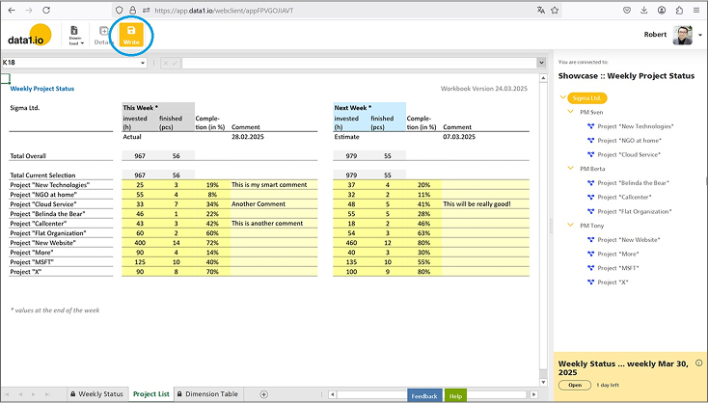This screenshot has width=708, height=403.
Task: Switch to the Weekly Status sheet tab
Action: point(97,394)
